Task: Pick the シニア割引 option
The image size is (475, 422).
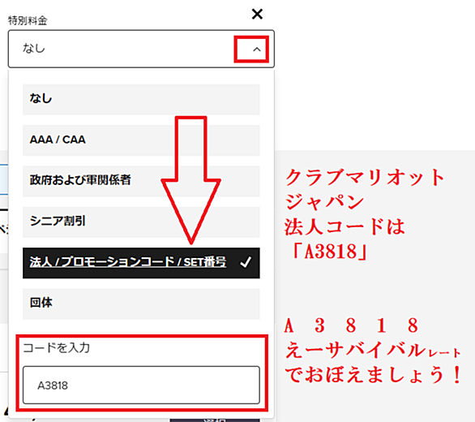Action: coord(141,222)
